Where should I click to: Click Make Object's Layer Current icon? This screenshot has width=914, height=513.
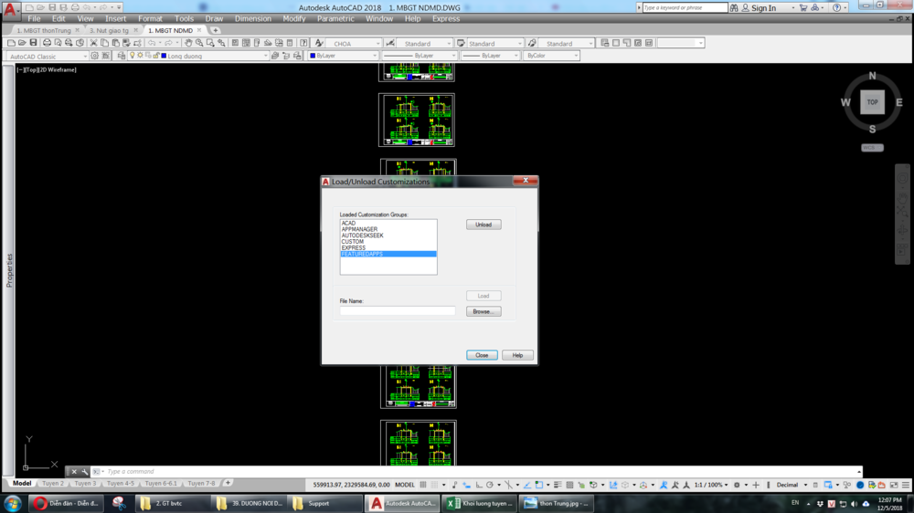pos(275,56)
